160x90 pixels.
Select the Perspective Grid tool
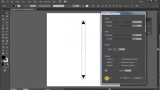[x=7, y=38]
